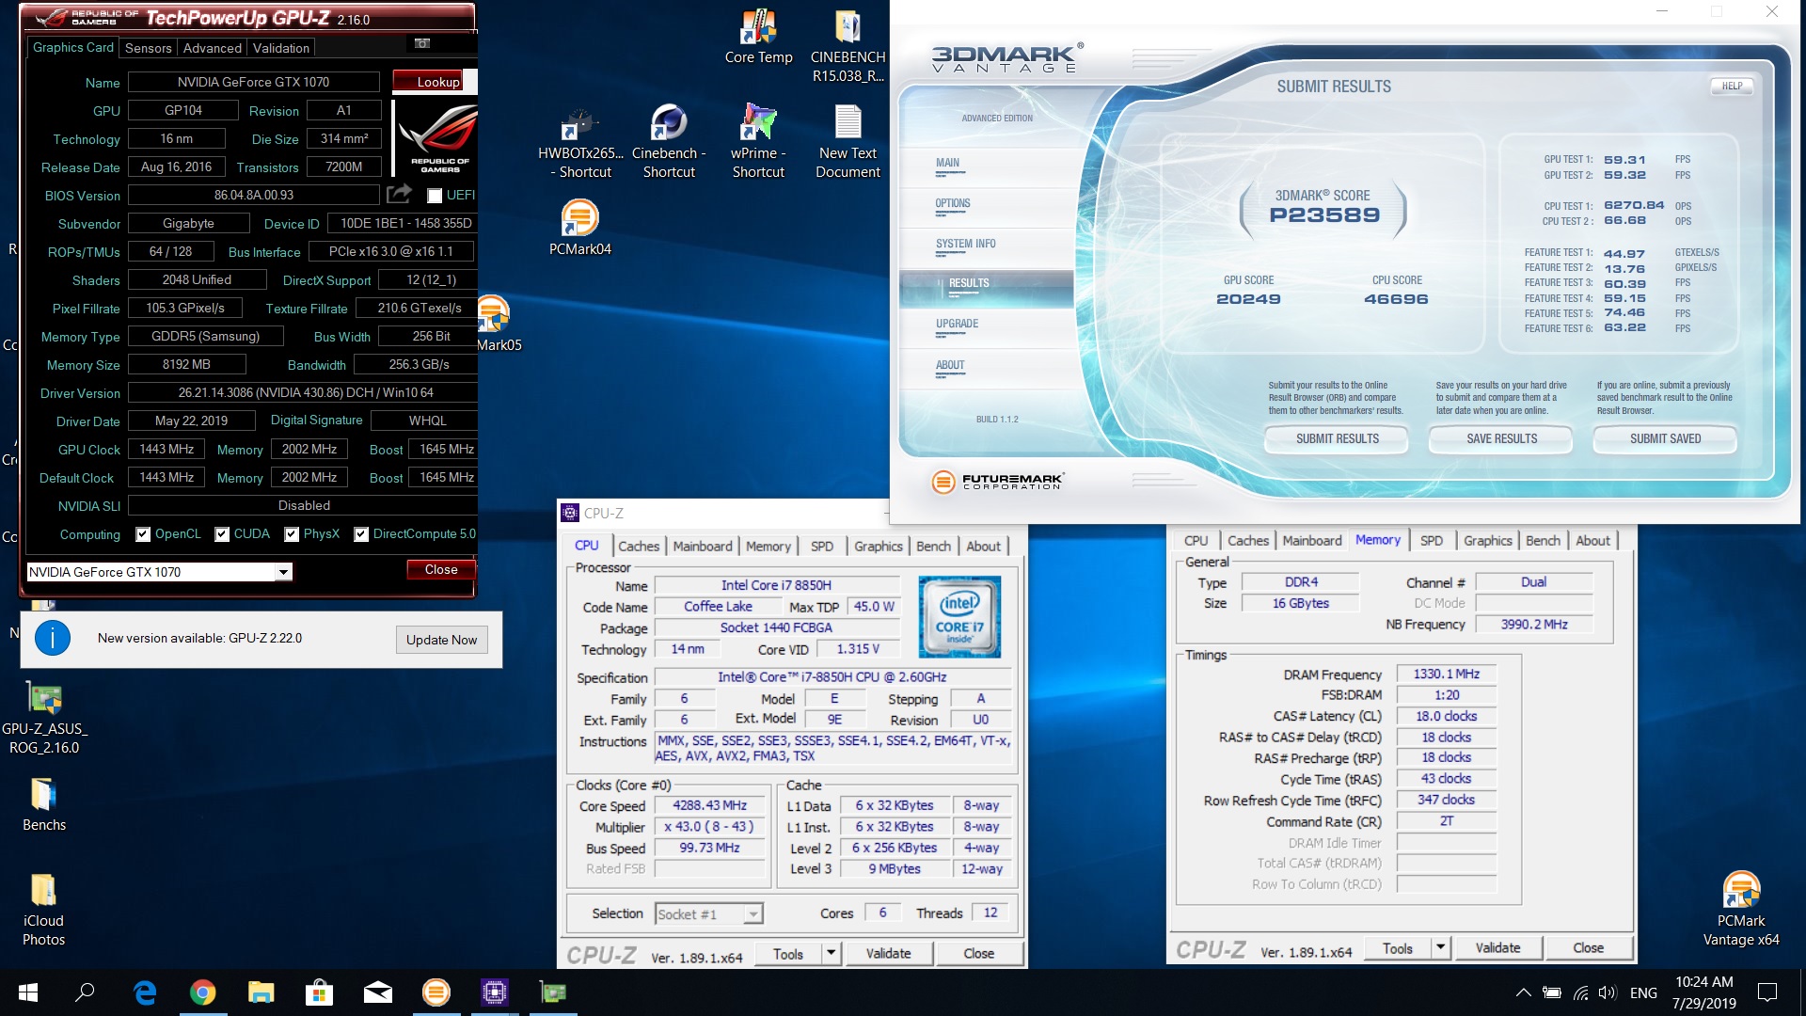
Task: Open Benchs folder on desktop
Action: (44, 805)
